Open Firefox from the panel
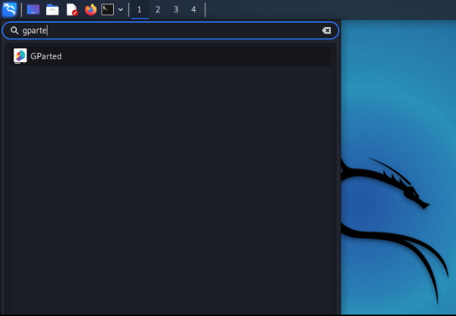This screenshot has width=456, height=316. (x=90, y=9)
